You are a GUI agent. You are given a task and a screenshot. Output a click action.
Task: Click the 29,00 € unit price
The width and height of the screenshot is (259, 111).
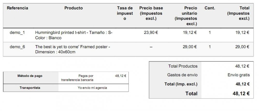click(x=190, y=47)
